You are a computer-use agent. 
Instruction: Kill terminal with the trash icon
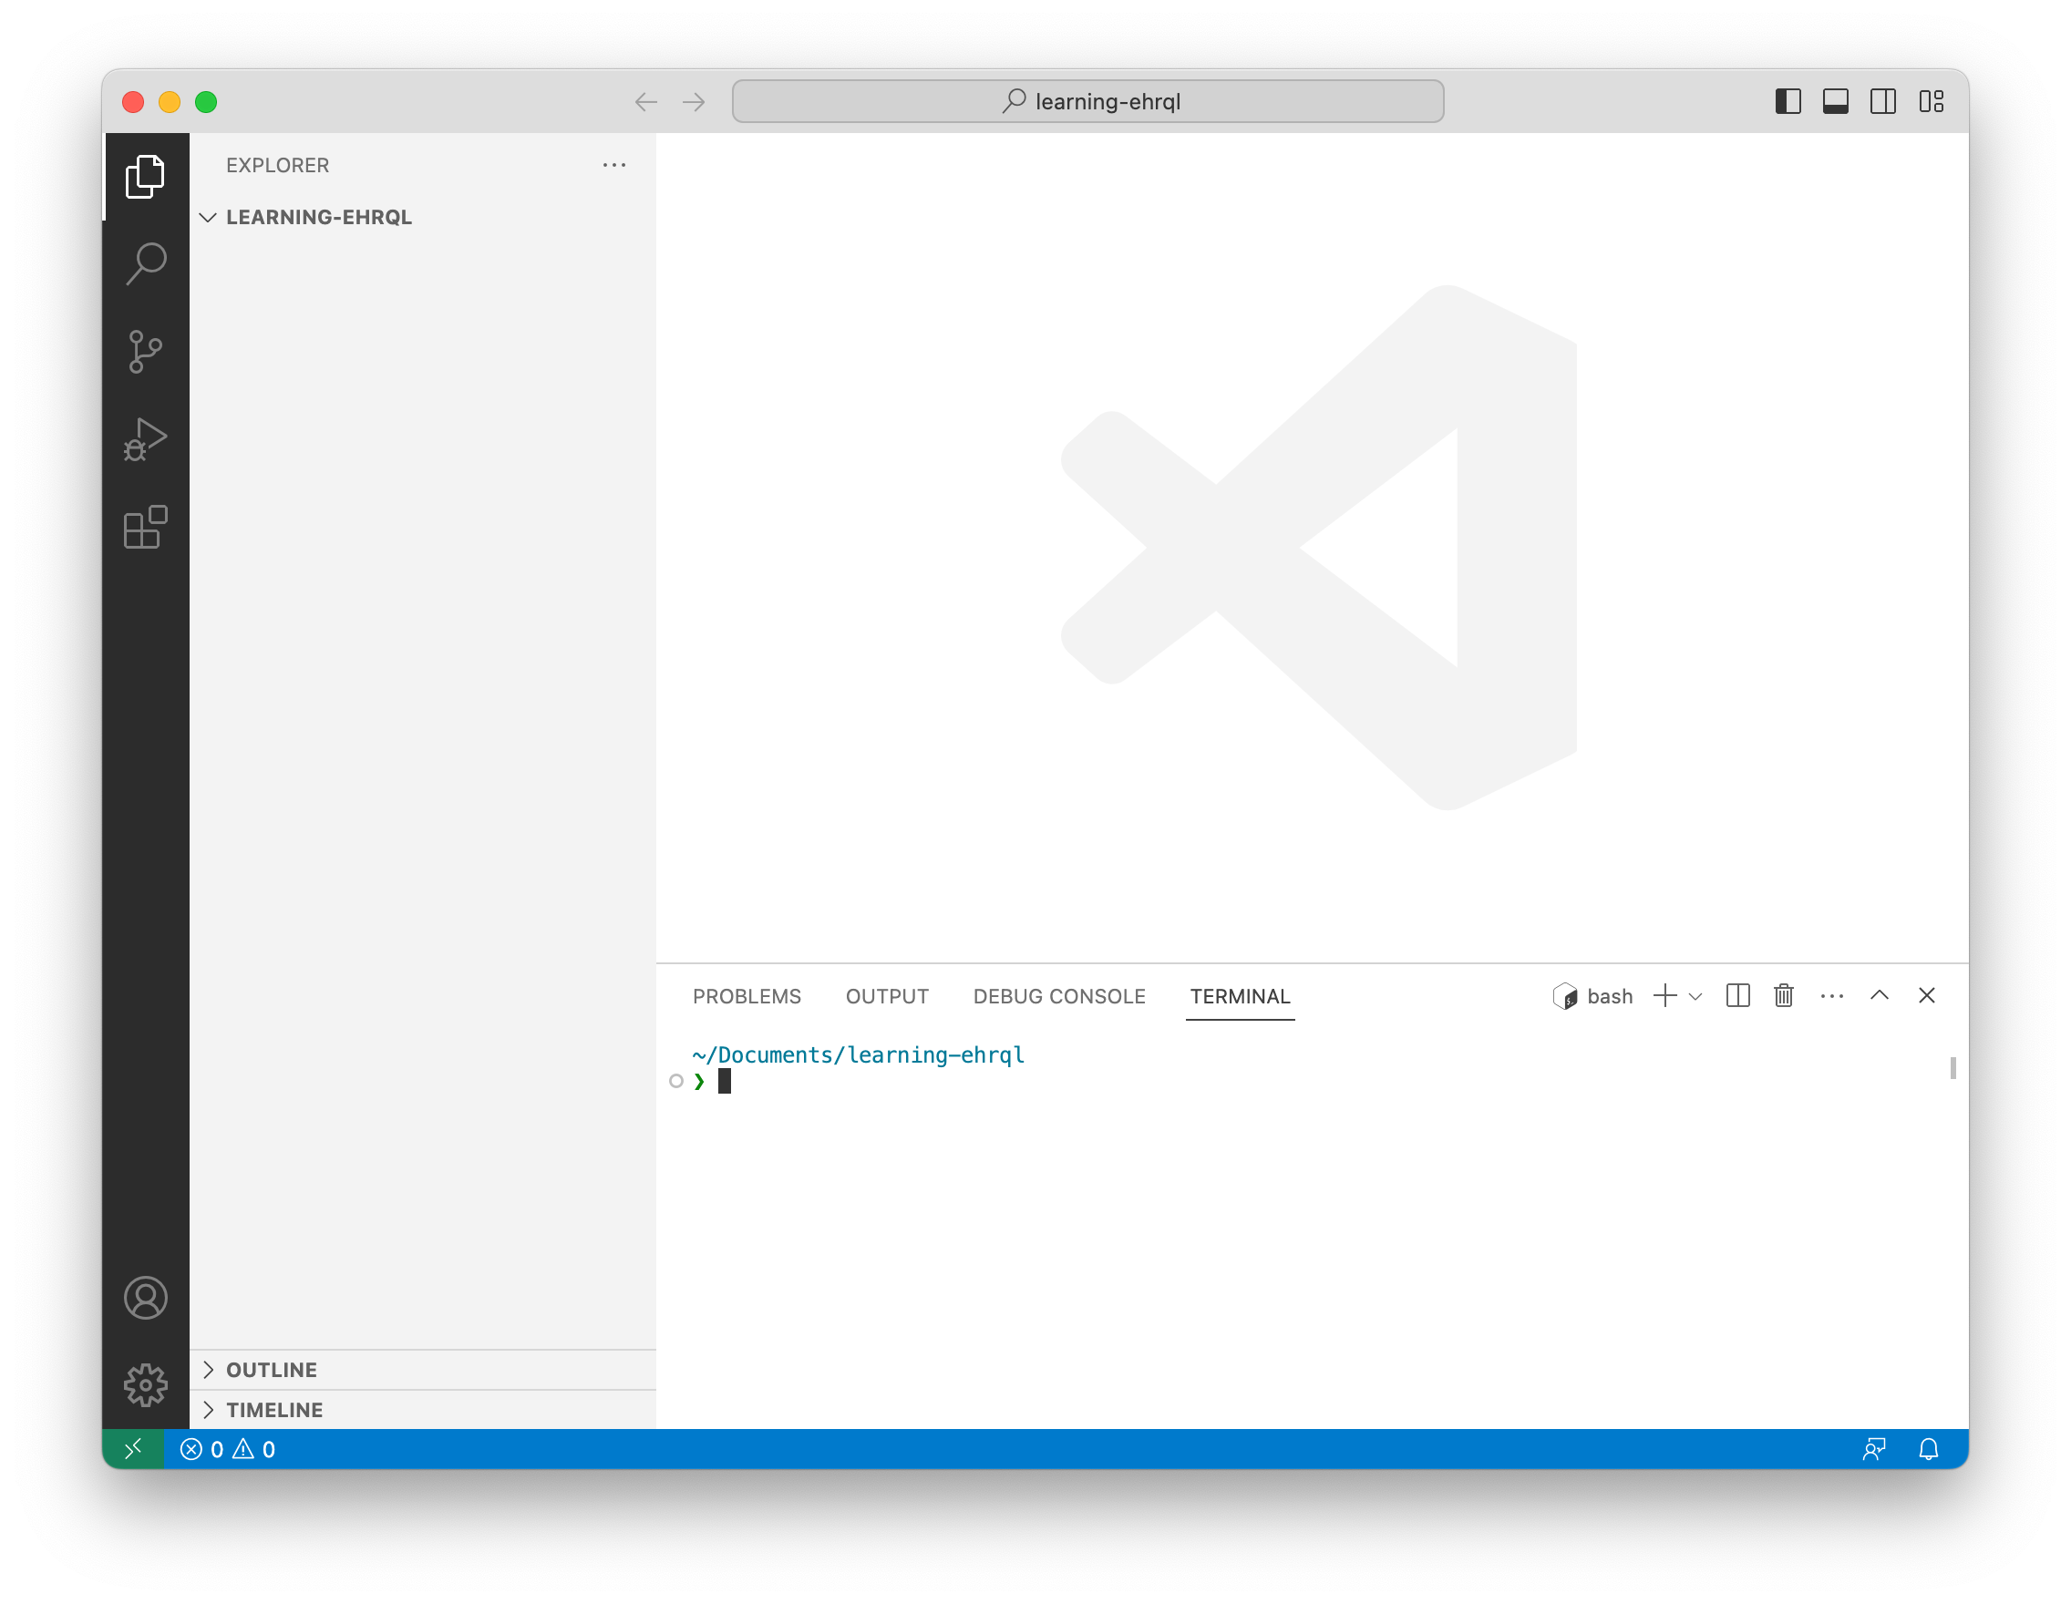click(x=1783, y=995)
